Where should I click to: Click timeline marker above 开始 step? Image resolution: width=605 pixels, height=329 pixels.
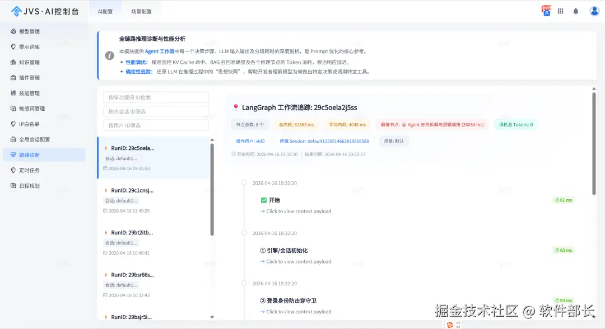244,182
